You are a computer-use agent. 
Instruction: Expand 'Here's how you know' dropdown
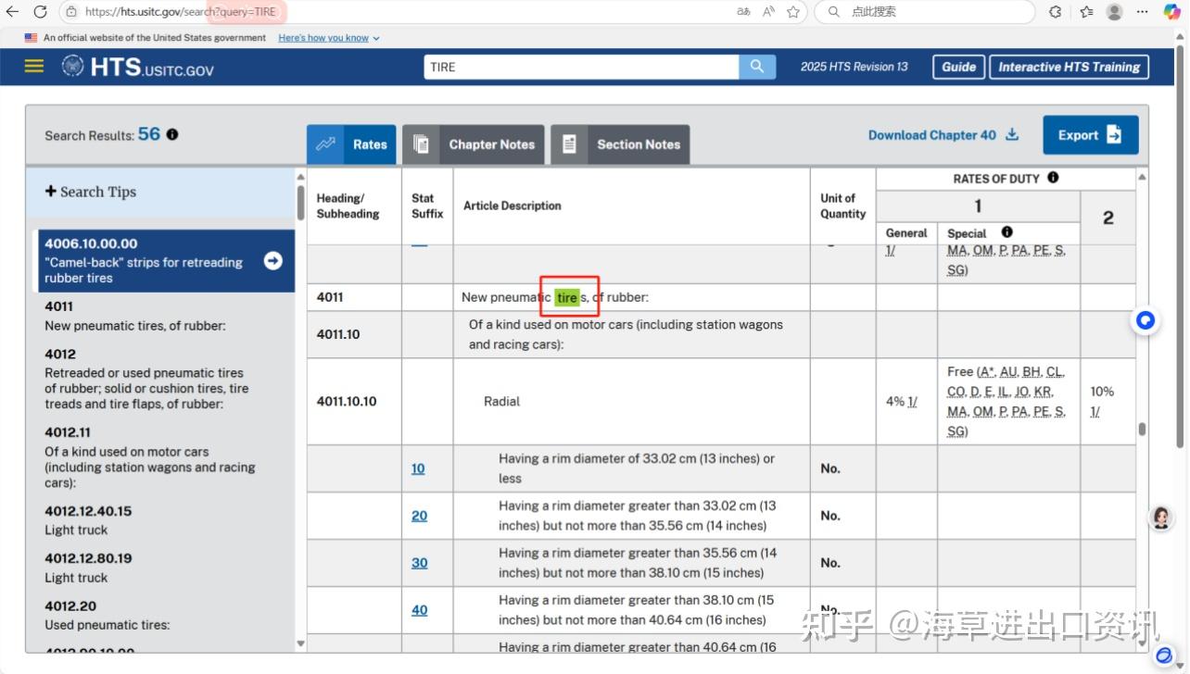click(x=329, y=38)
